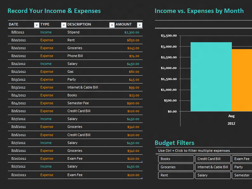Click the teal income bar in the chart
This screenshot has height=189, width=252.
tap(211, 77)
